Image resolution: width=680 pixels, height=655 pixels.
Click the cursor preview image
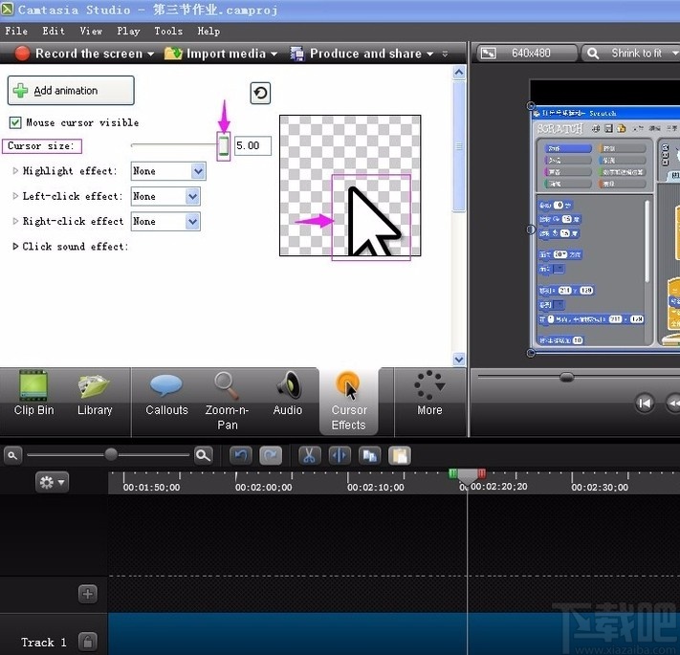coord(350,186)
